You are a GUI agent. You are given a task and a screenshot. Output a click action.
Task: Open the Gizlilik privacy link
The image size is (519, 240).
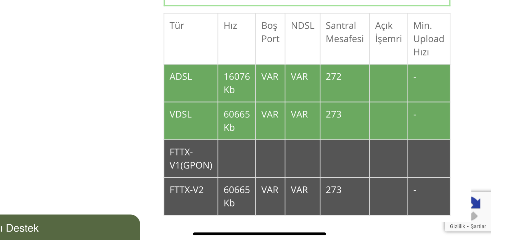457,226
